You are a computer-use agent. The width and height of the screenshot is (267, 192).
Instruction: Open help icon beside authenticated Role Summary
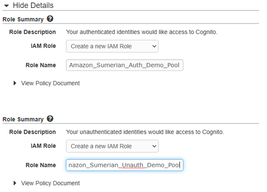click(50, 19)
